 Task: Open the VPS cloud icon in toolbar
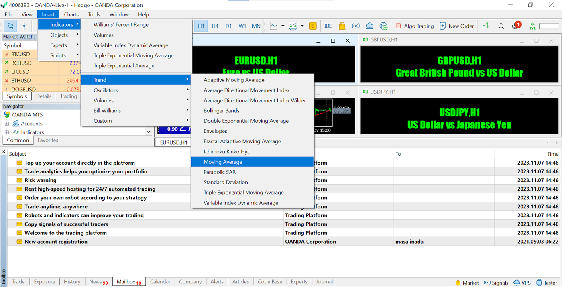pos(370,26)
